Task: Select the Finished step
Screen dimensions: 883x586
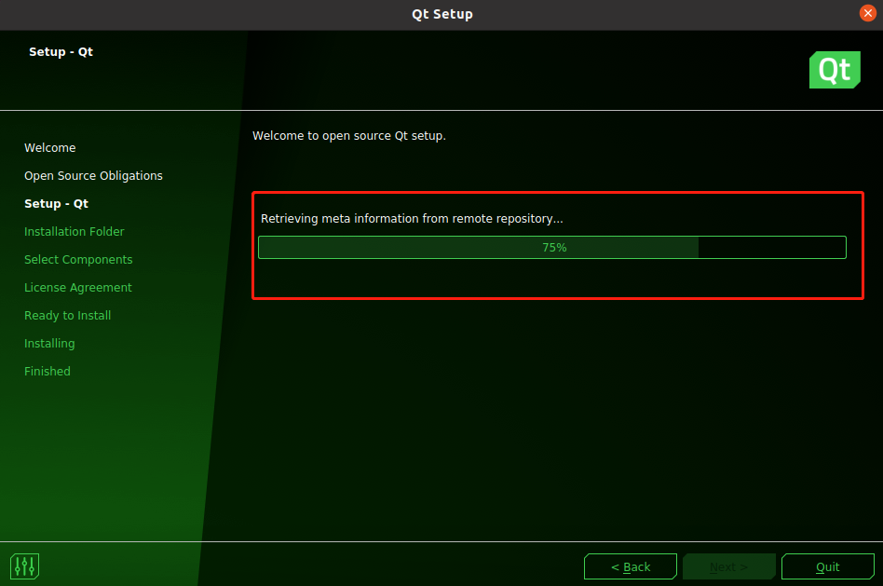Action: (x=48, y=372)
